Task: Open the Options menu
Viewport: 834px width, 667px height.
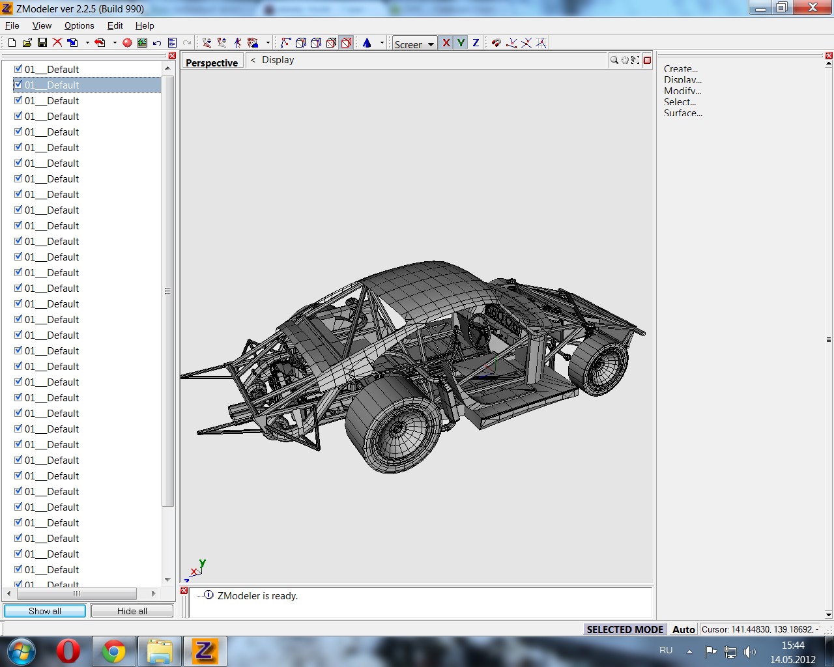Action: [79, 25]
